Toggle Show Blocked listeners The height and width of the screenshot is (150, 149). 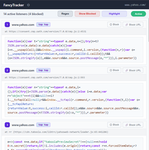[87, 14]
